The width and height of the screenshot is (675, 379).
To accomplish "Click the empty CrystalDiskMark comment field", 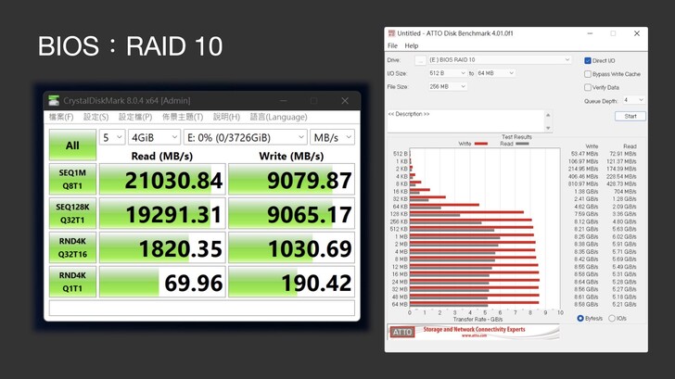I will 202,308.
